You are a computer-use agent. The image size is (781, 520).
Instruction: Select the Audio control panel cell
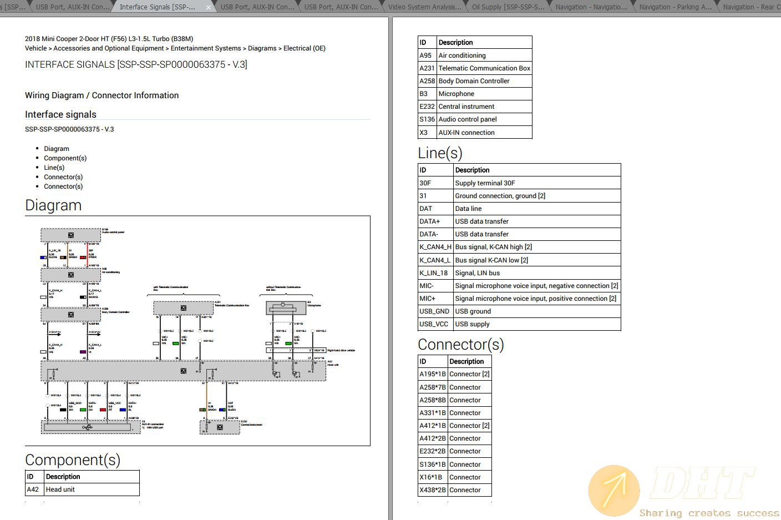point(484,119)
